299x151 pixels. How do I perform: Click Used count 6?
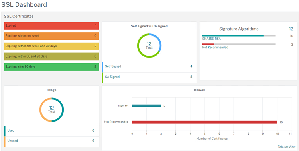[93, 130]
